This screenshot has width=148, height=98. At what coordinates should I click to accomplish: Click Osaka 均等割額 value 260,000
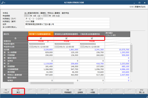point(100,55)
